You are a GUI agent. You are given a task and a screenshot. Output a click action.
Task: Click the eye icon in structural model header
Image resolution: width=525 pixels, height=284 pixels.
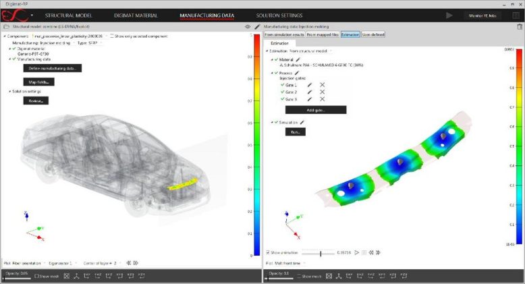point(247,26)
